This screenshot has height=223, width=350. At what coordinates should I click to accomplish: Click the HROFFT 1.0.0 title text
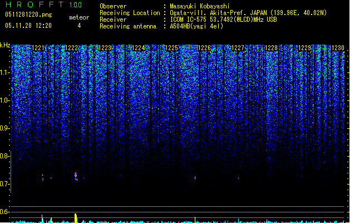click(43, 4)
